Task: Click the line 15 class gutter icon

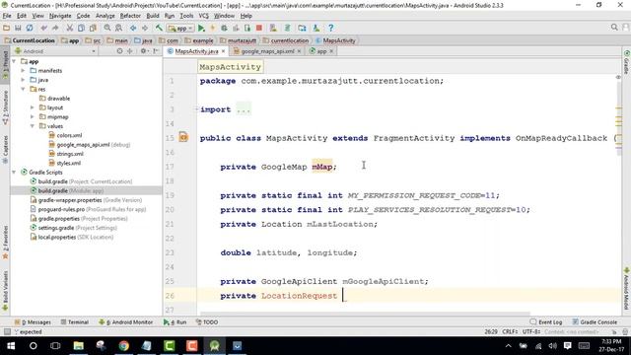Action: (183, 137)
